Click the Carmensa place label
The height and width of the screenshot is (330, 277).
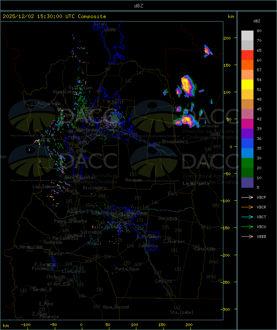tap(148, 246)
